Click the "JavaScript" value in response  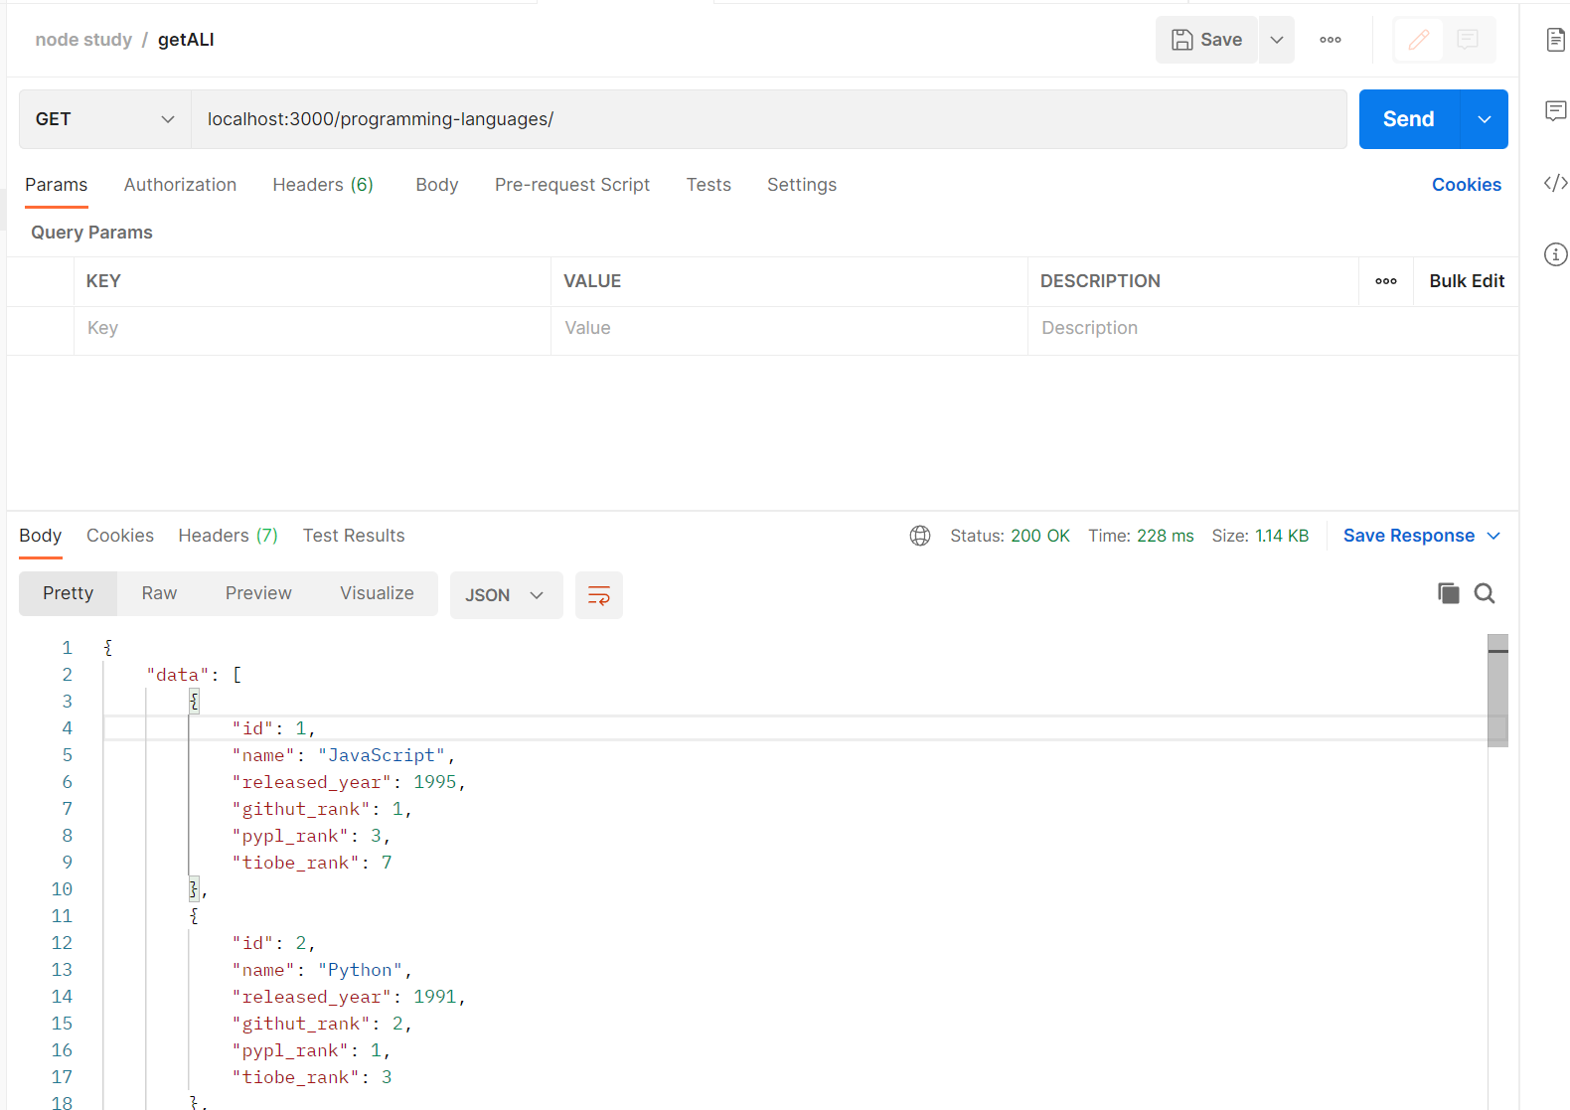(x=382, y=755)
